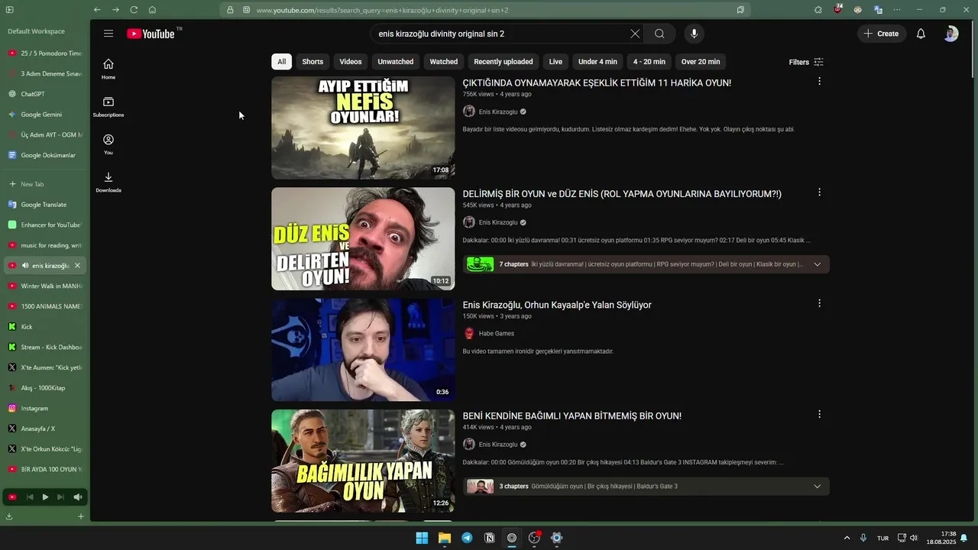This screenshot has width=978, height=550.
Task: Open more options for Orhun Kayaalp'e Yalan video
Action: [x=819, y=303]
